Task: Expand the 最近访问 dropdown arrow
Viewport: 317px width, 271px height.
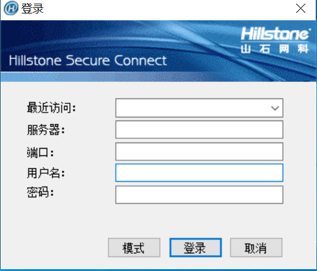Action: click(x=275, y=108)
